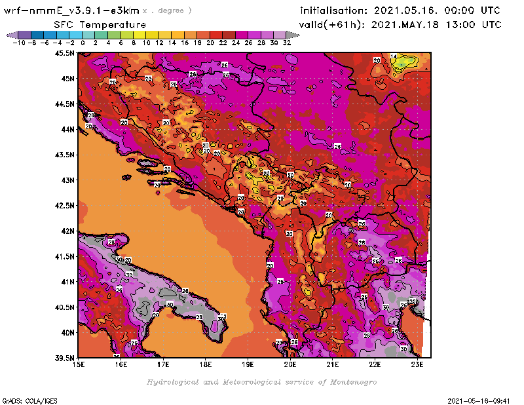This screenshot has width=524, height=405.
Task: Click the '32' tick label under the legend
Action: [x=287, y=43]
